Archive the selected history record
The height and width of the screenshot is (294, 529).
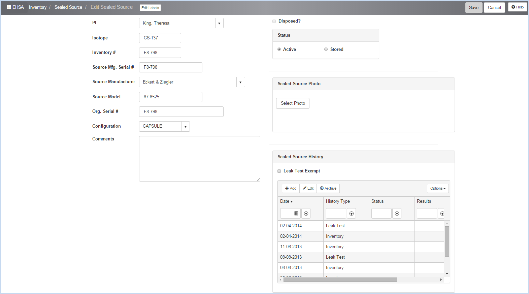click(x=328, y=188)
